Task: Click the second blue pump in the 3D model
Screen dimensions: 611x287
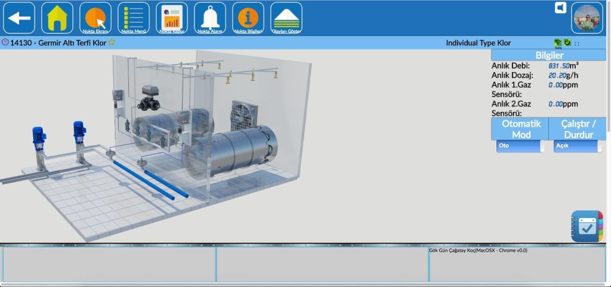Action: point(79,142)
